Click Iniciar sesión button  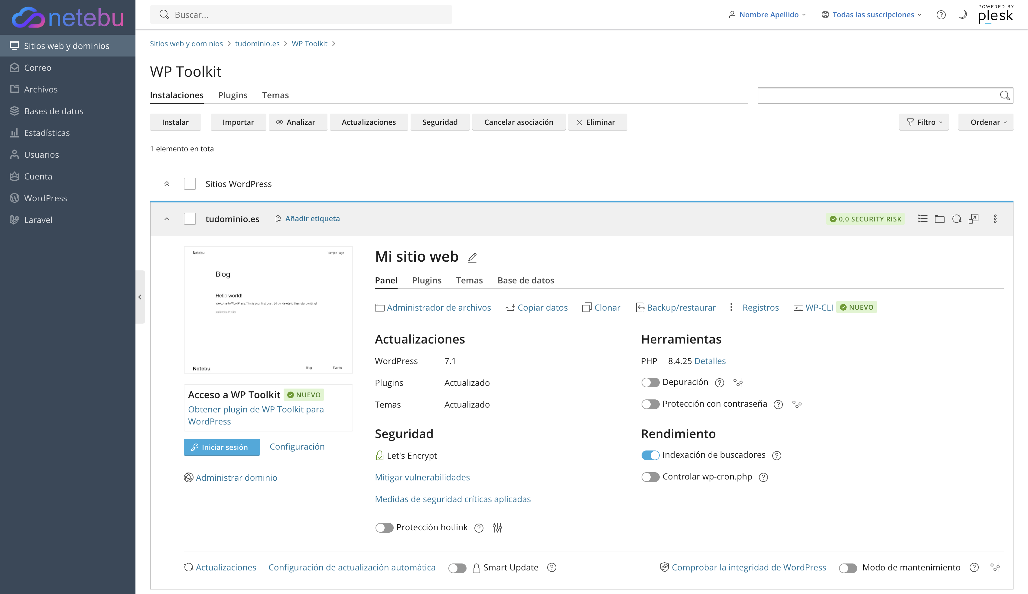222,447
